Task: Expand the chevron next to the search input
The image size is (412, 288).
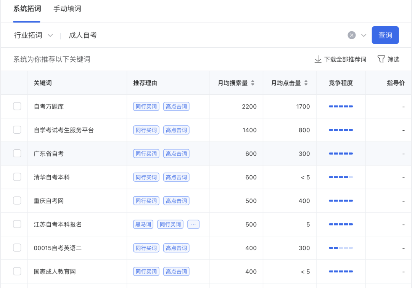Action: tap(363, 35)
